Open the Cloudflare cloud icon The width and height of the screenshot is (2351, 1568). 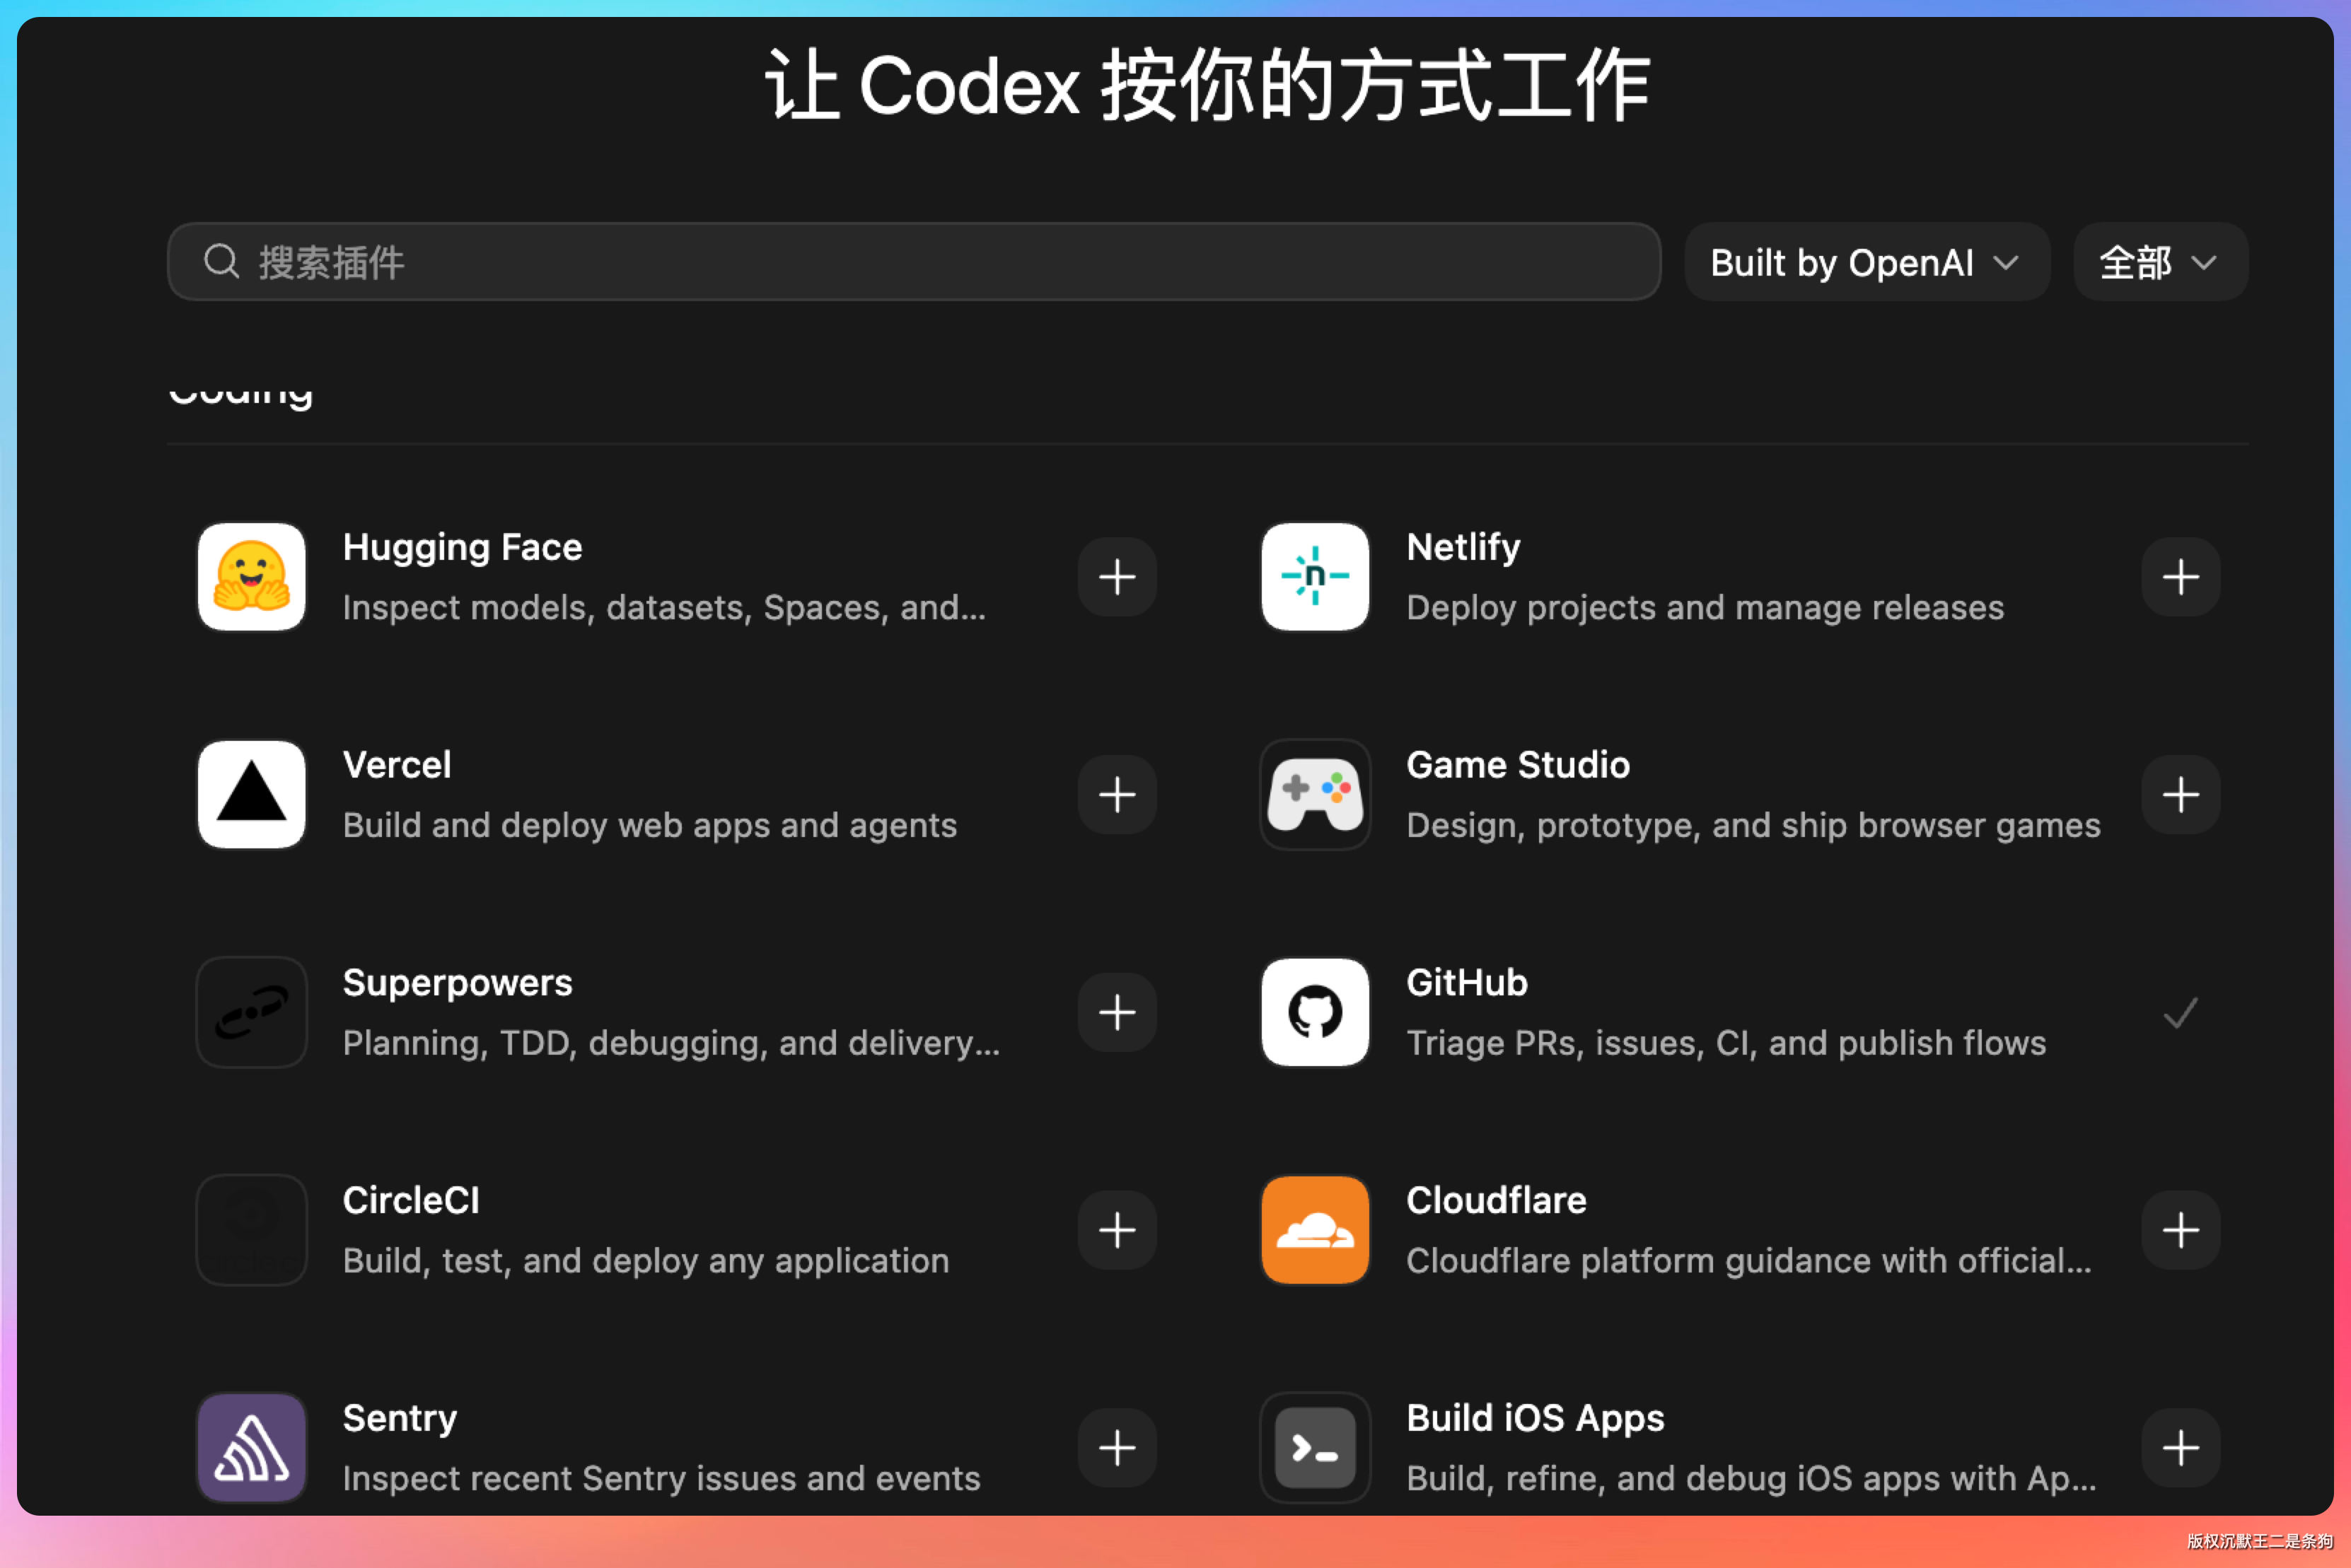pos(1315,1230)
